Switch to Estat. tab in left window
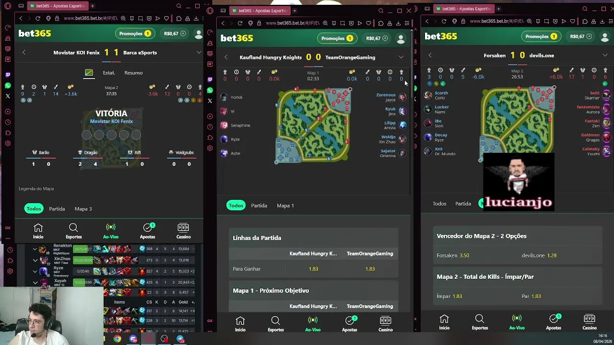The height and width of the screenshot is (345, 614). (109, 73)
